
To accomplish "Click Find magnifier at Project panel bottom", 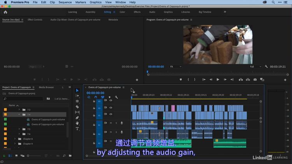I will tap(64, 155).
